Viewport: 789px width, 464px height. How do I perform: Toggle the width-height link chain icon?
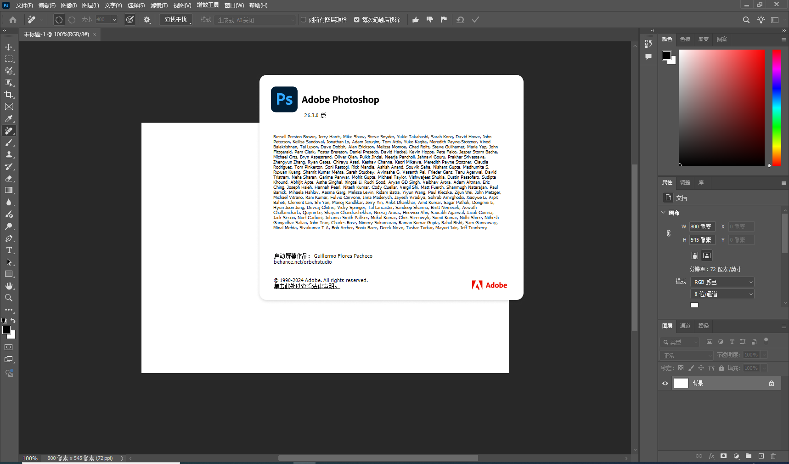pos(669,233)
